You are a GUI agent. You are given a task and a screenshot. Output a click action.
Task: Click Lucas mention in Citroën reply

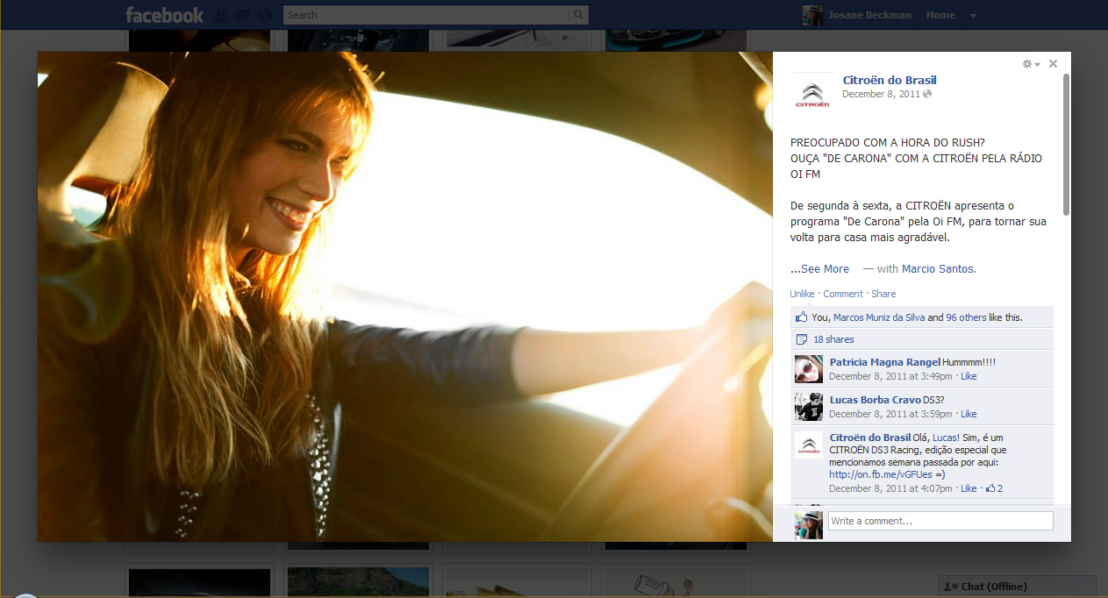click(x=944, y=438)
